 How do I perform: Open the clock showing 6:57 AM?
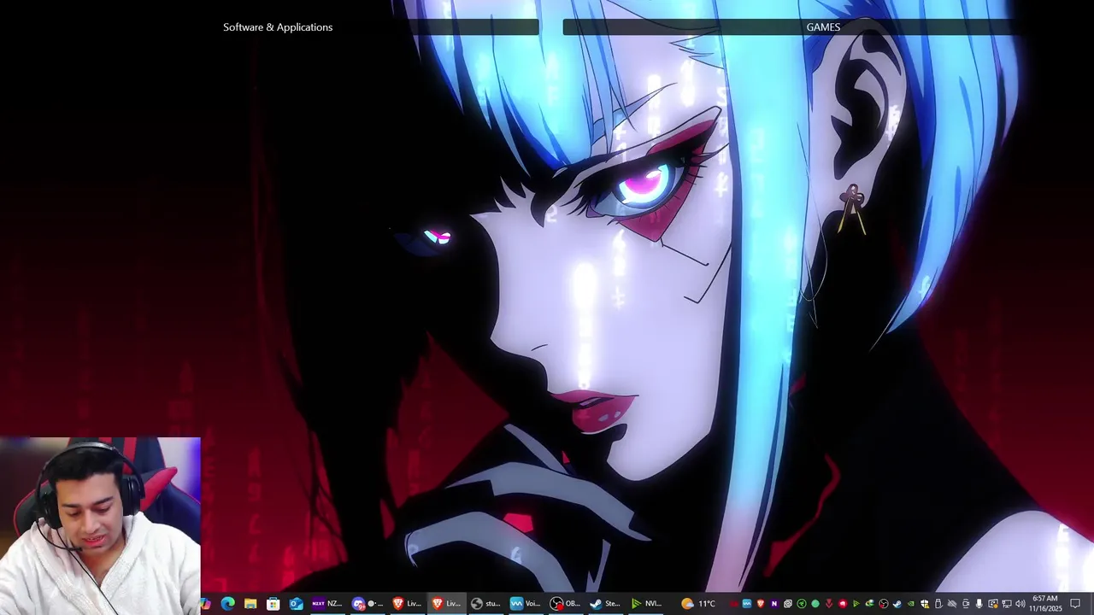tap(1044, 604)
